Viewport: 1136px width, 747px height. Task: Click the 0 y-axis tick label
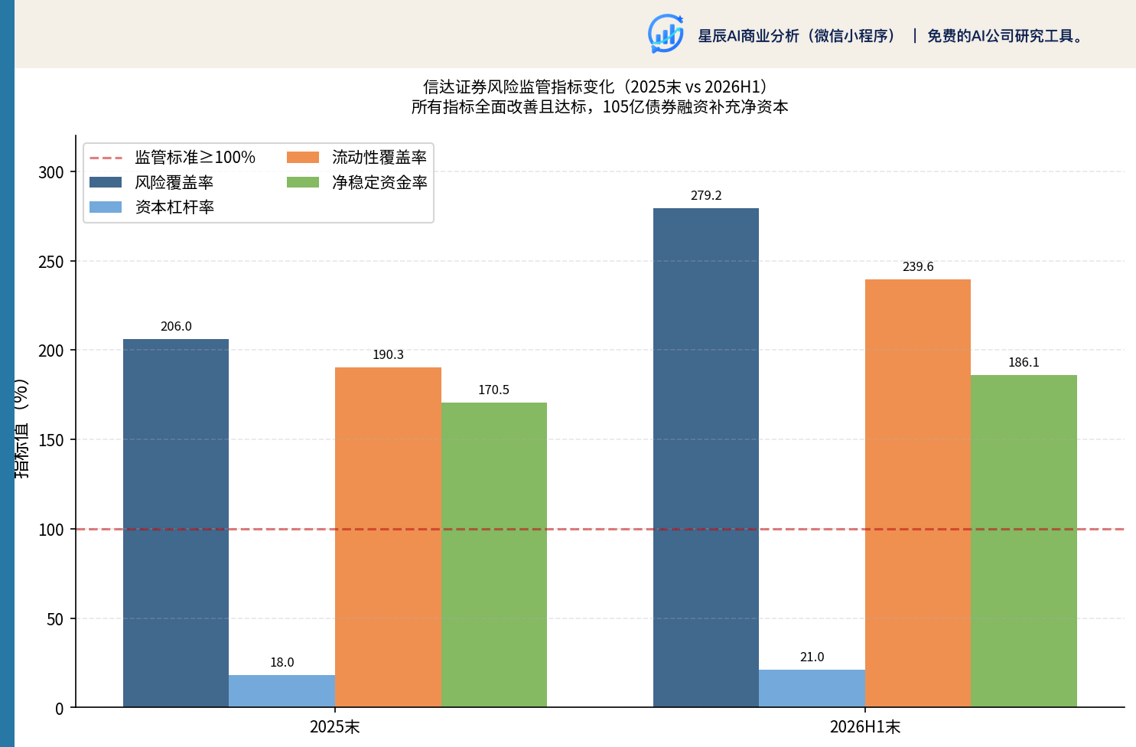tap(60, 709)
